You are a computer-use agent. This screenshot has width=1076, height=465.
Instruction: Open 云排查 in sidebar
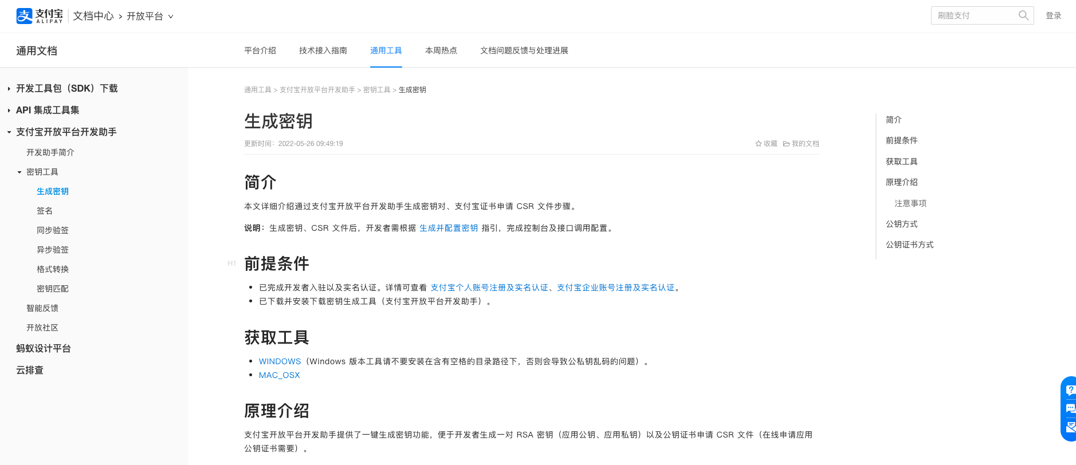(30, 370)
